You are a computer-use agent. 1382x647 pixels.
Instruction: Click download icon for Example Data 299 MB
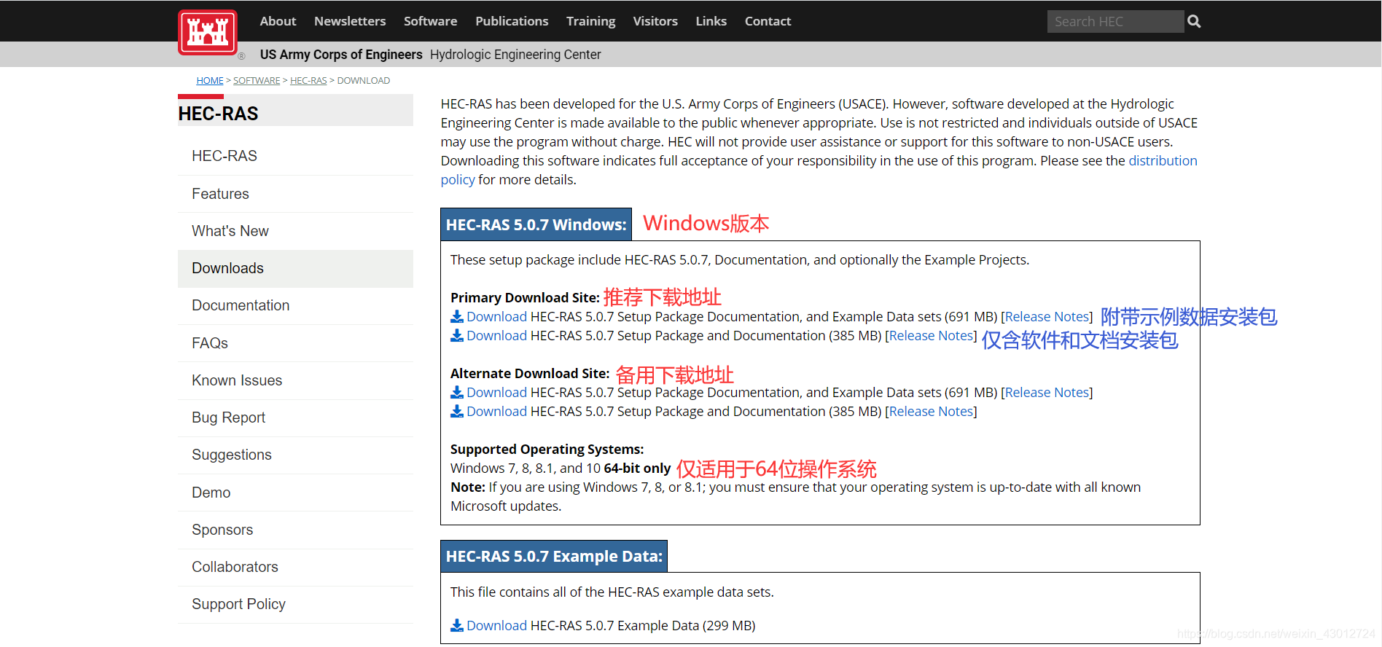457,625
